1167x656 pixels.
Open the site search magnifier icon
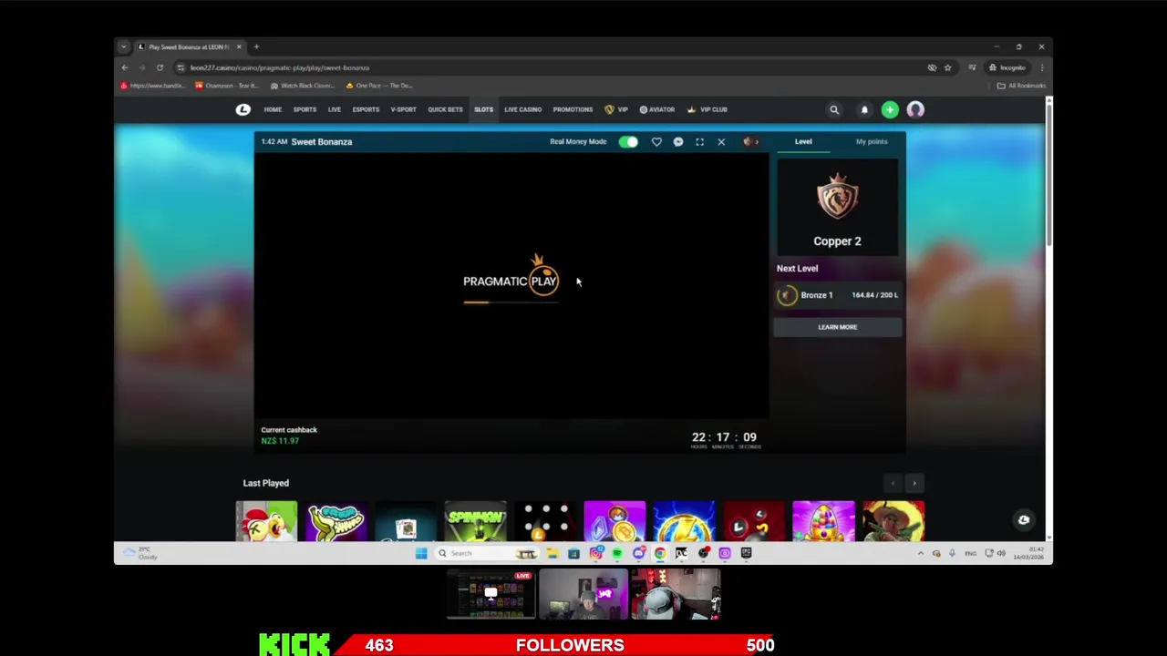point(833,109)
